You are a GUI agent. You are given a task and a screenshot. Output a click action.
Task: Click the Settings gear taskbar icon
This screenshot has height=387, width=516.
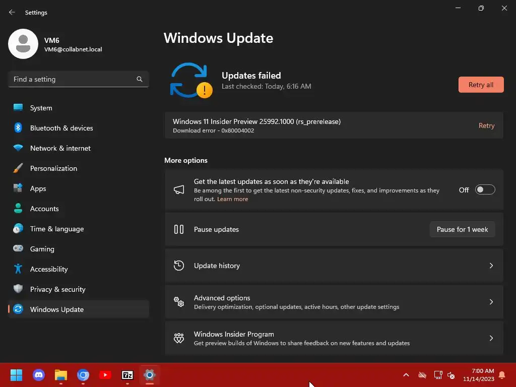click(149, 375)
